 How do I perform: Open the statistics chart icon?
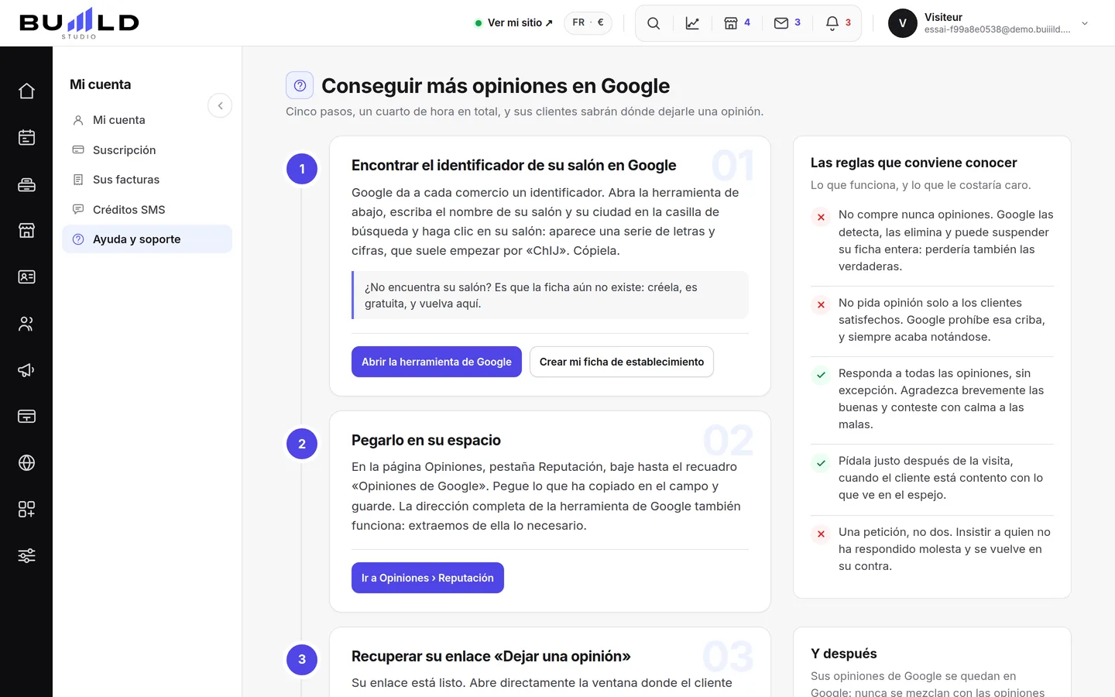(x=692, y=23)
